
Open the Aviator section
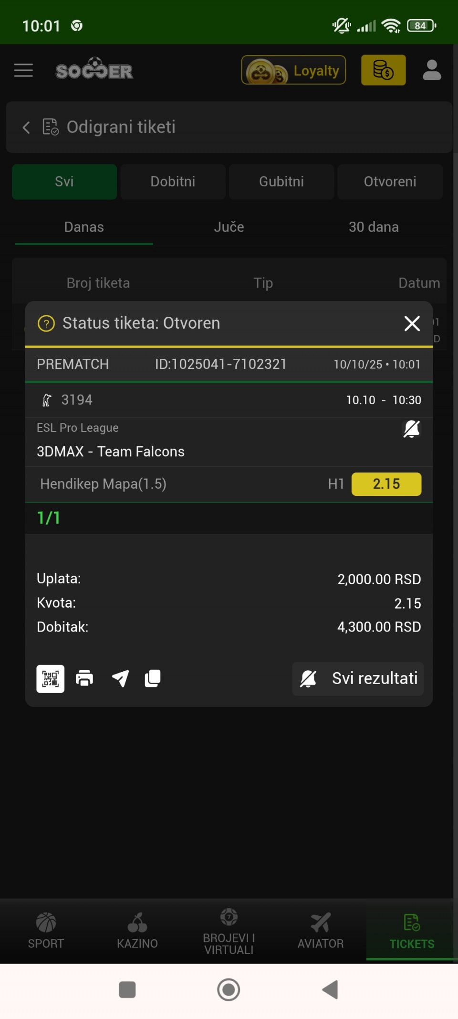coord(321,931)
